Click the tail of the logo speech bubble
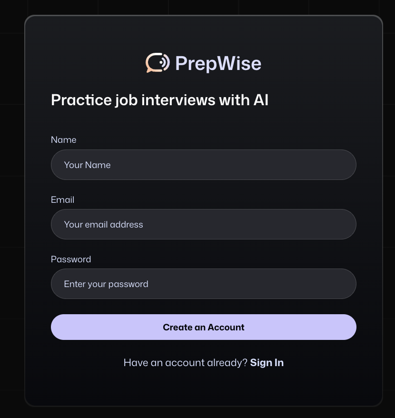Image resolution: width=395 pixels, height=418 pixels. pyautogui.click(x=149, y=70)
